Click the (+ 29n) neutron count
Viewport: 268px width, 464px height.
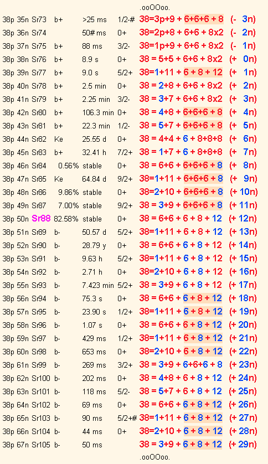[243, 444]
